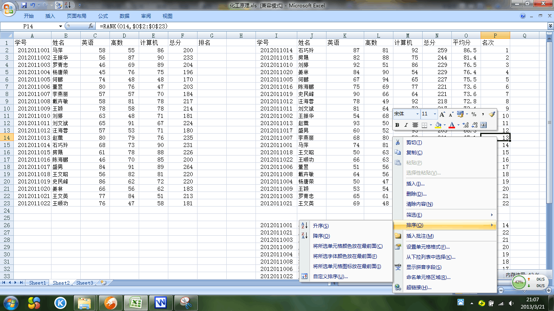Viewport: 554px width, 311px height.
Task: Open the Word icon in the taskbar
Action: pos(161,302)
